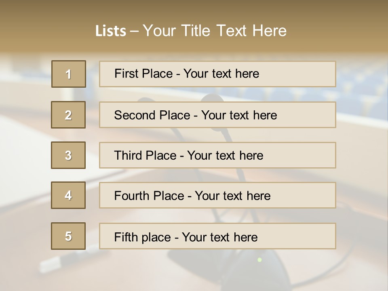388x291 pixels.
Task: Click the green light on microphone base
Action: [x=259, y=259]
